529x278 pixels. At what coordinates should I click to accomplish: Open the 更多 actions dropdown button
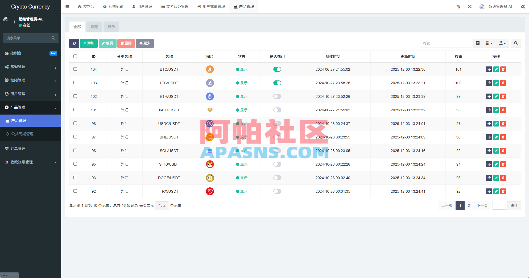[x=145, y=43]
